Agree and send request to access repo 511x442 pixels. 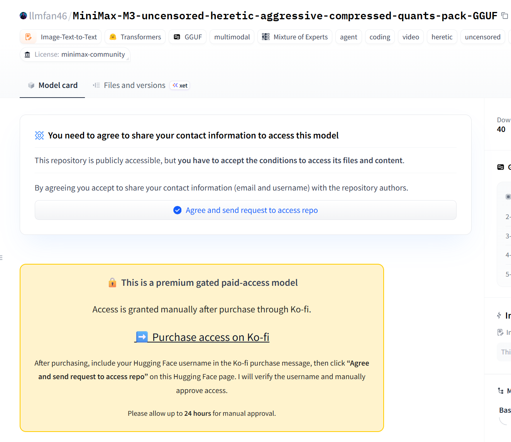[x=245, y=210]
